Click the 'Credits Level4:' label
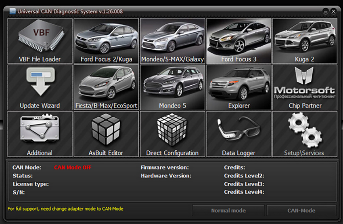Viewport: 343px width, 224px height. (x=244, y=192)
